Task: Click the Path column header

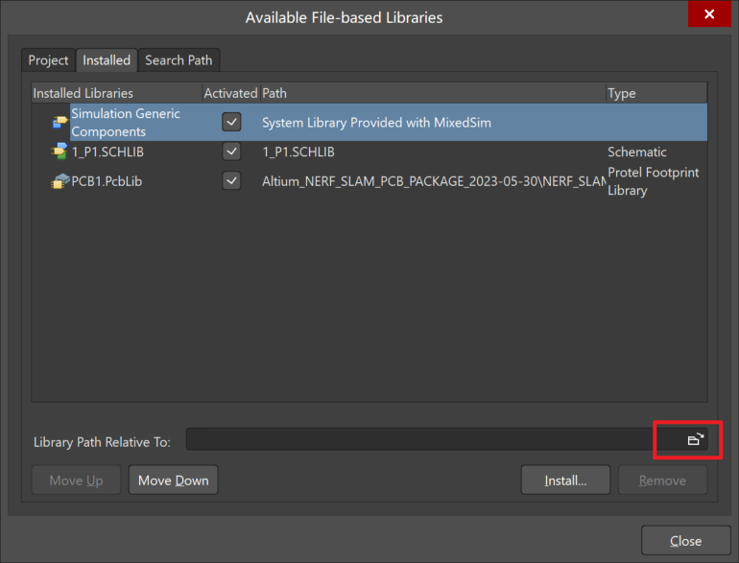Action: [x=275, y=93]
